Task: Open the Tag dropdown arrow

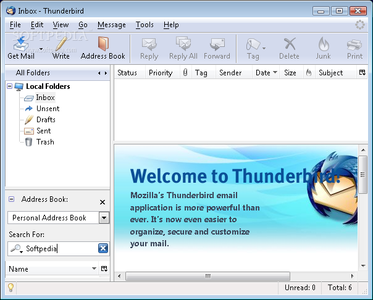Action: click(x=264, y=49)
